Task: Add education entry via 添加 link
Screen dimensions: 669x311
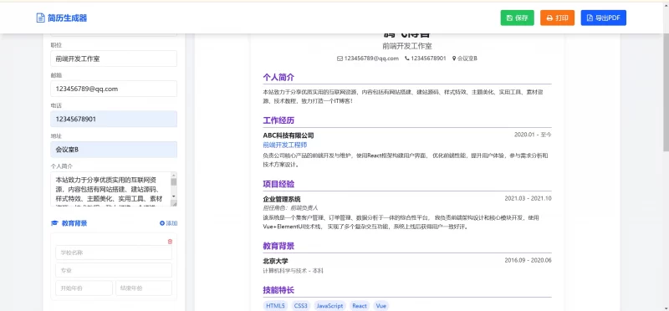Action: [x=169, y=223]
